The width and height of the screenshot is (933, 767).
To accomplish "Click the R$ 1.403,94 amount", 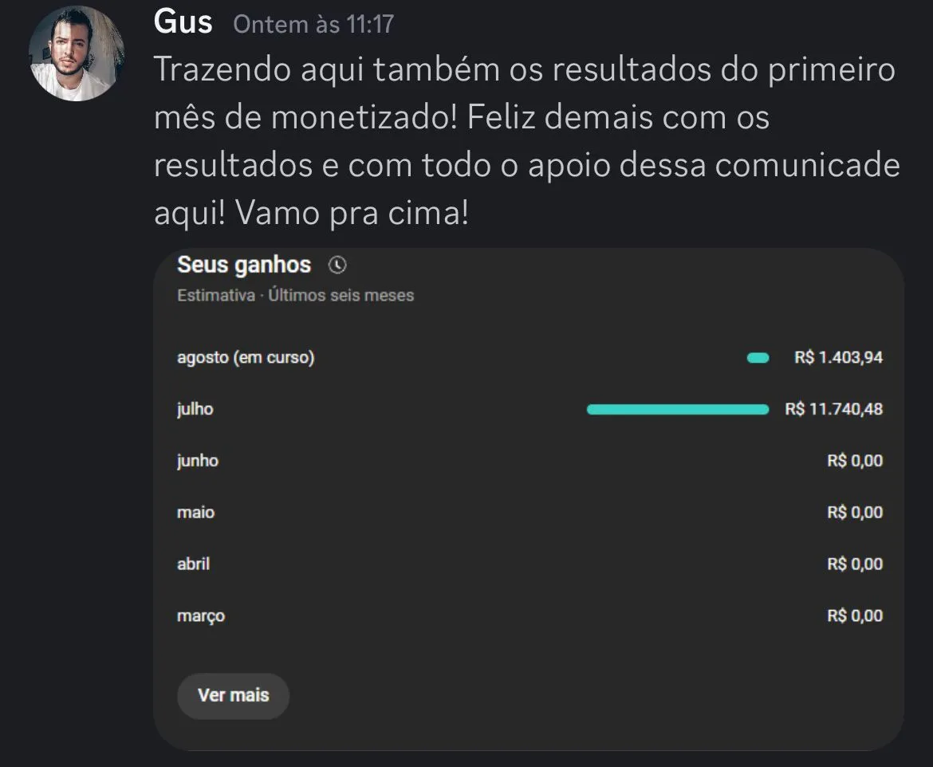I will point(838,358).
